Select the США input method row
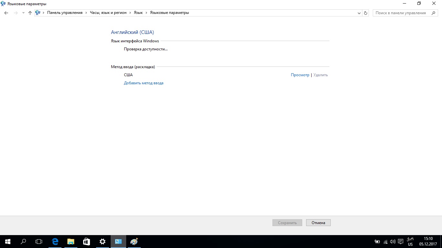The image size is (442, 248). coord(226,75)
